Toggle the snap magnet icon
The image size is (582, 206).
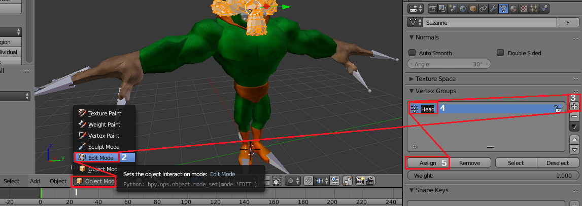tap(307, 181)
